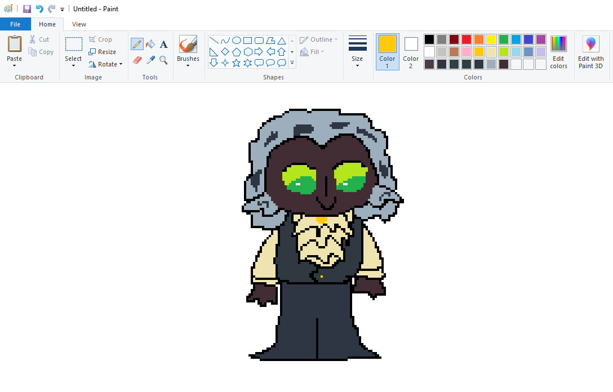Select the Pencil tool
This screenshot has width=613, height=392.
137,44
